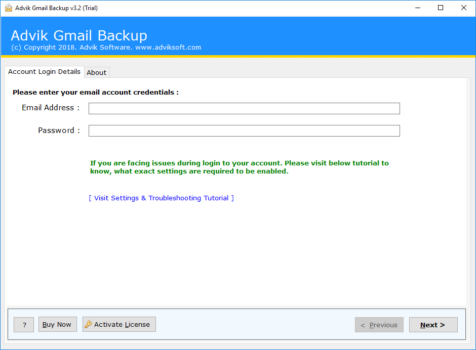This screenshot has height=350, width=476.
Task: Click the 'Password :' label
Action: [x=59, y=130]
